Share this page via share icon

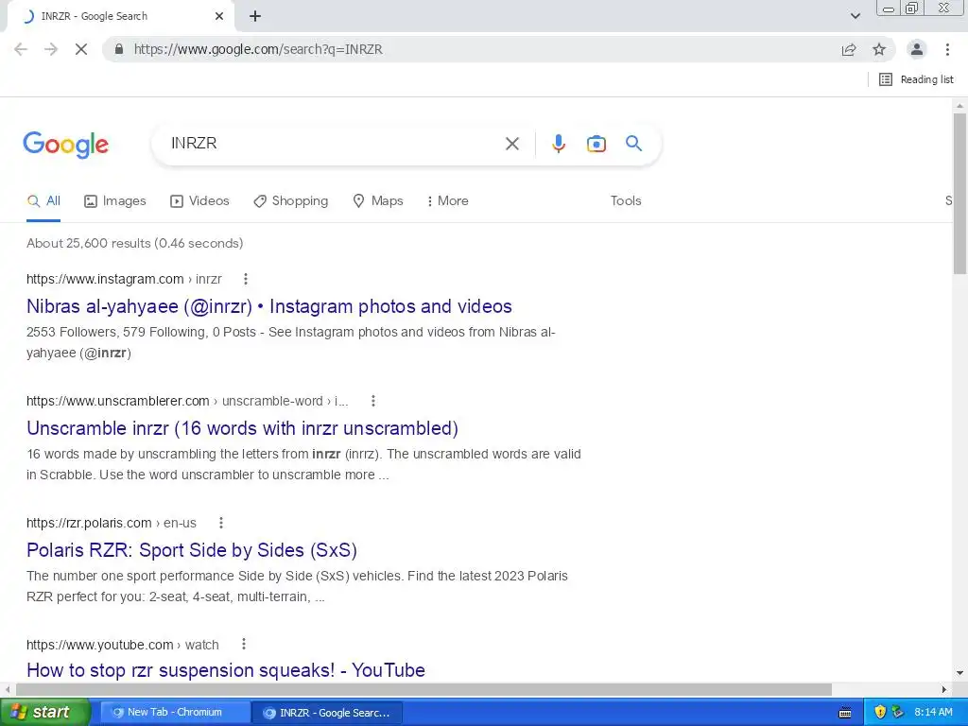[849, 49]
